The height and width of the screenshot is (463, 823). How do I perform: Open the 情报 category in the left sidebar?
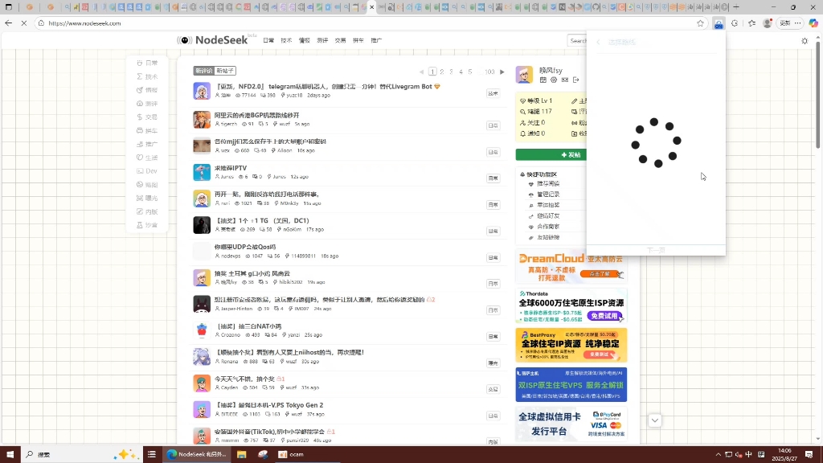point(148,90)
